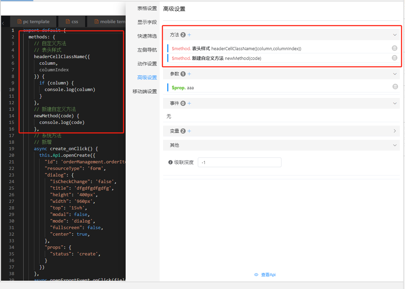
Task: Open 表格设置 in the settings menu
Action: pos(147,8)
